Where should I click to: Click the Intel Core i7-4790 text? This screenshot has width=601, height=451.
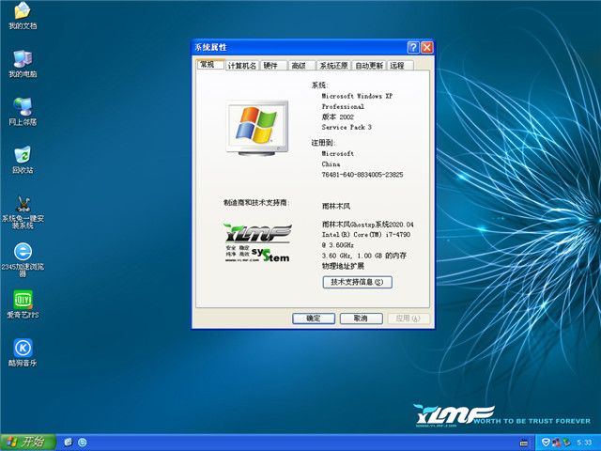[366, 234]
